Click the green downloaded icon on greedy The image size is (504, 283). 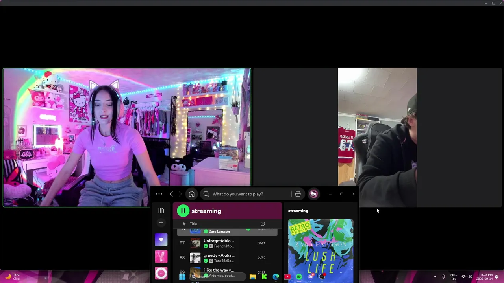(x=206, y=261)
